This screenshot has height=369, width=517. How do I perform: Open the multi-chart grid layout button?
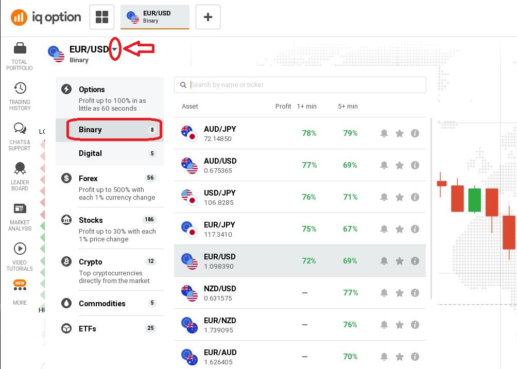click(102, 17)
